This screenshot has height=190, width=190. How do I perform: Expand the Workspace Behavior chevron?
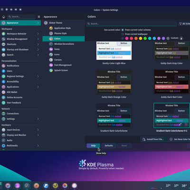point(38,34)
